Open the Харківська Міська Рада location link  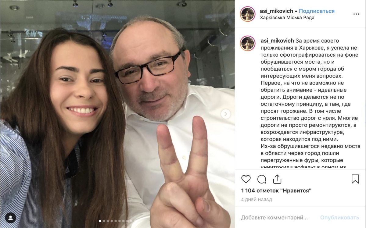tap(287, 18)
